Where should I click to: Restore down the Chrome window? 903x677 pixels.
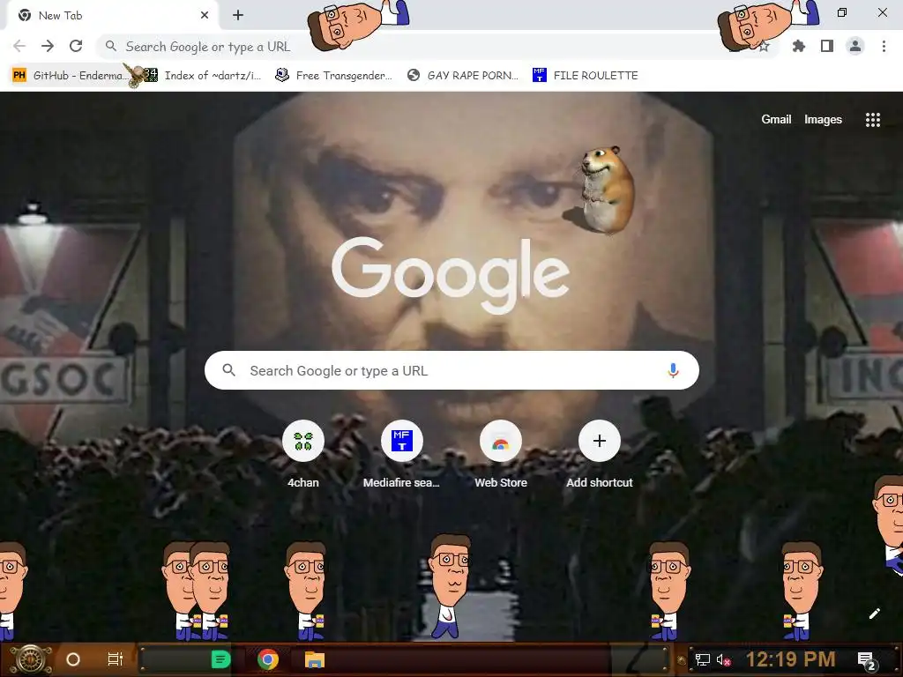[842, 12]
